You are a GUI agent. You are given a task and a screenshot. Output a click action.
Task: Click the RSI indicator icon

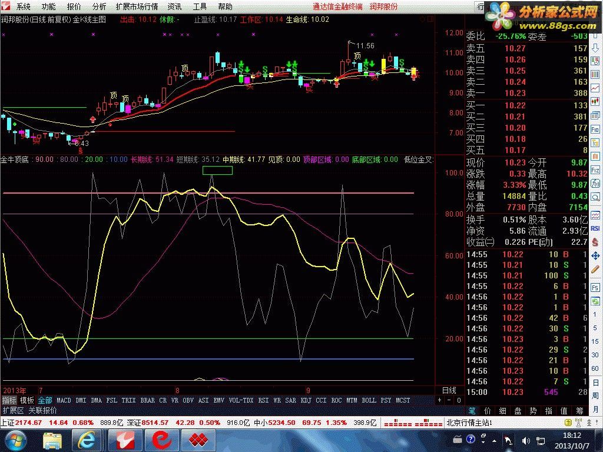pyautogui.click(x=595, y=228)
